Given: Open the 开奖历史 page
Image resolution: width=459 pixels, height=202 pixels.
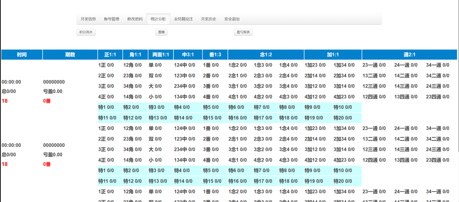Looking at the screenshot, I should point(209,19).
